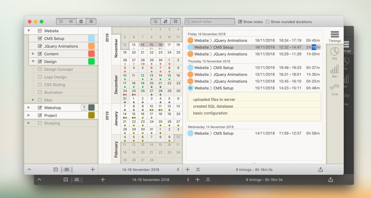Click calendar day 31 in December
Image resolution: width=371 pixels, height=198 pixels.
[x=125, y=100]
